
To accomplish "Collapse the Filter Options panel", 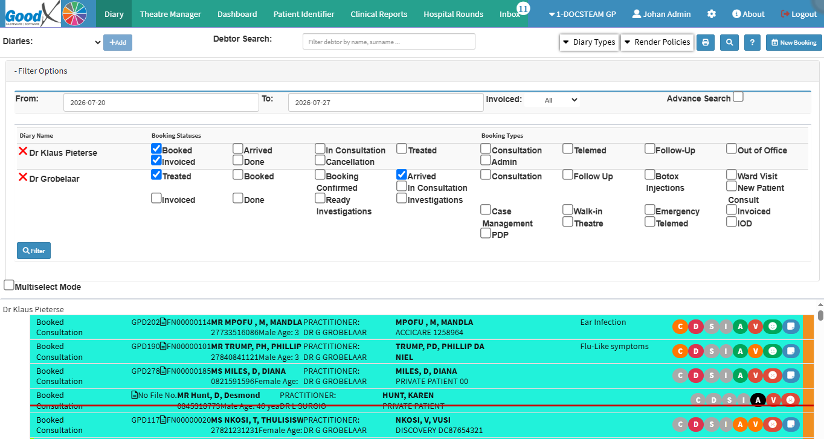I will click(41, 71).
